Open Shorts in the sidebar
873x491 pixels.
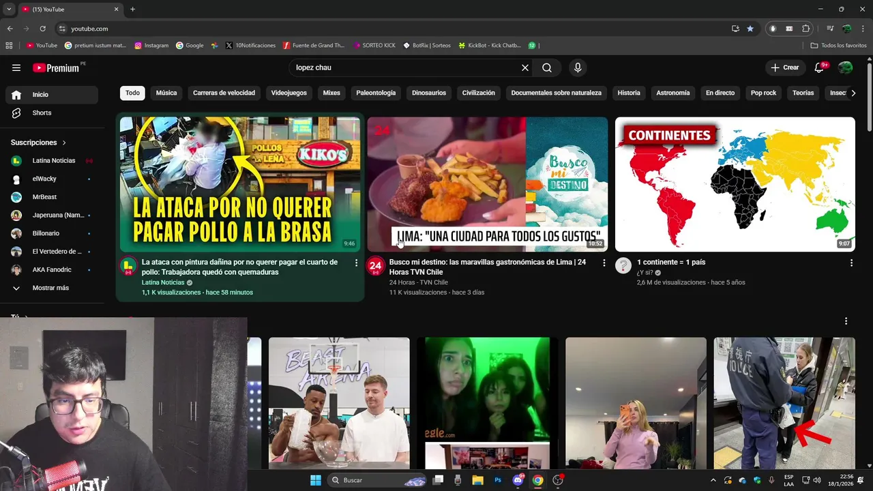tap(52, 113)
